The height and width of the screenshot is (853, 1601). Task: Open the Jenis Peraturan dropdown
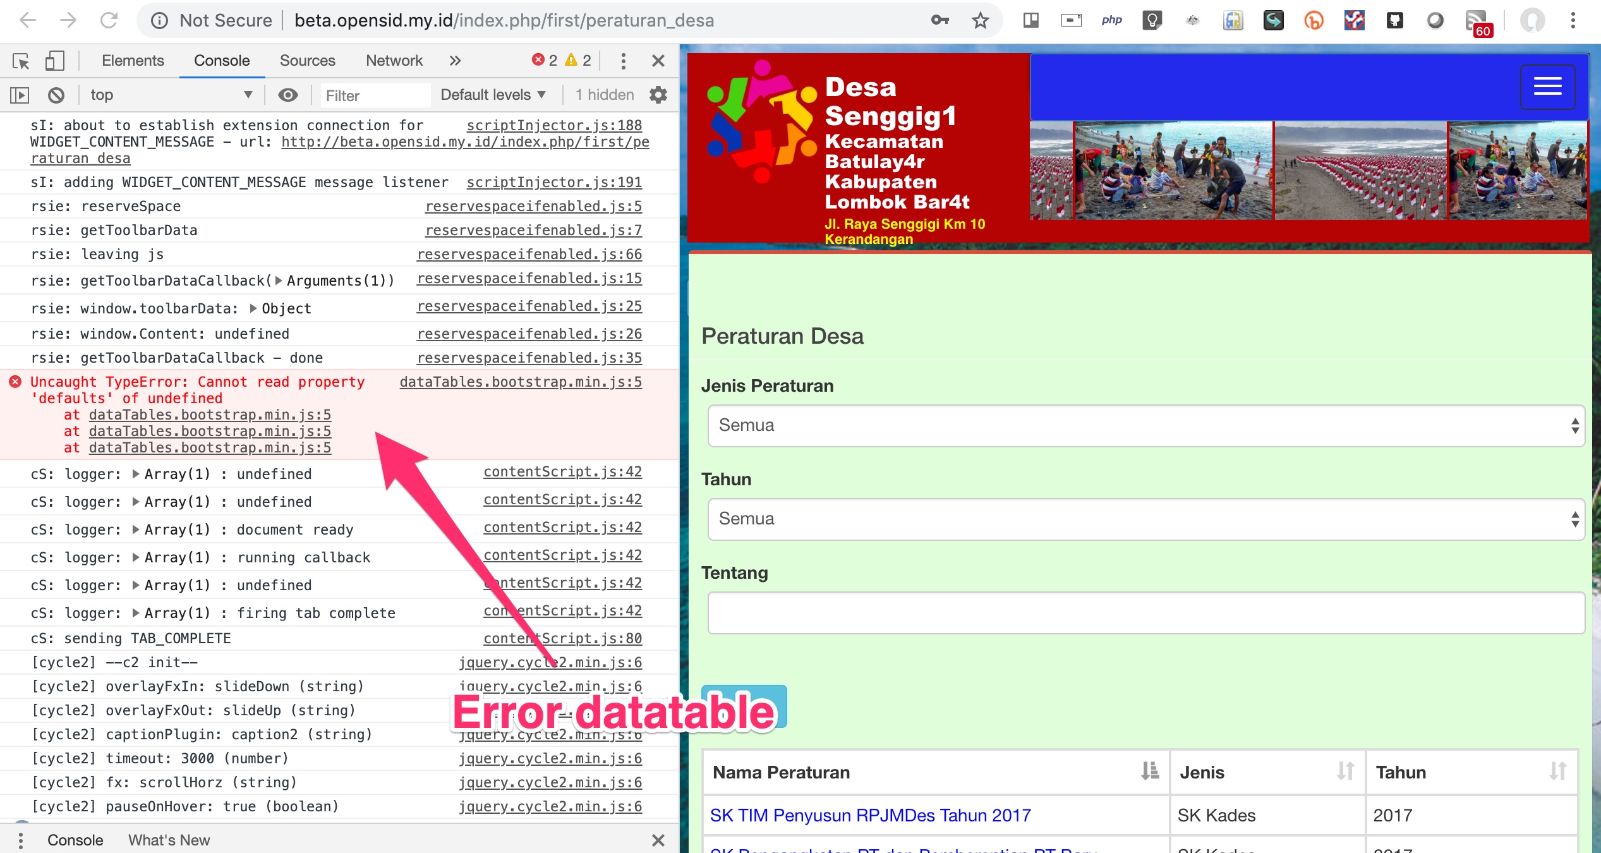click(1145, 426)
